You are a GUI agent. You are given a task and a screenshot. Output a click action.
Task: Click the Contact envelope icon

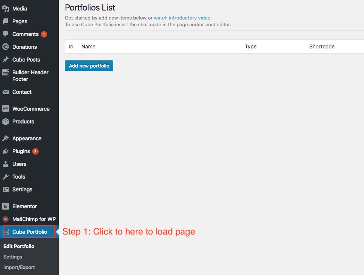coord(6,92)
